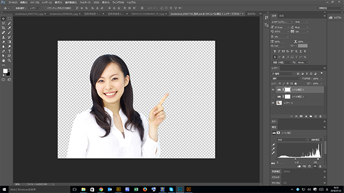Select the Move tool in toolbox
Viewport: 344px width, 193px height.
[x=3, y=19]
